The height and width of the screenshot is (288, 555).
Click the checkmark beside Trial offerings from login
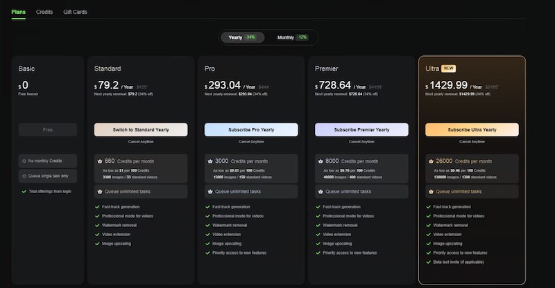pyautogui.click(x=24, y=190)
